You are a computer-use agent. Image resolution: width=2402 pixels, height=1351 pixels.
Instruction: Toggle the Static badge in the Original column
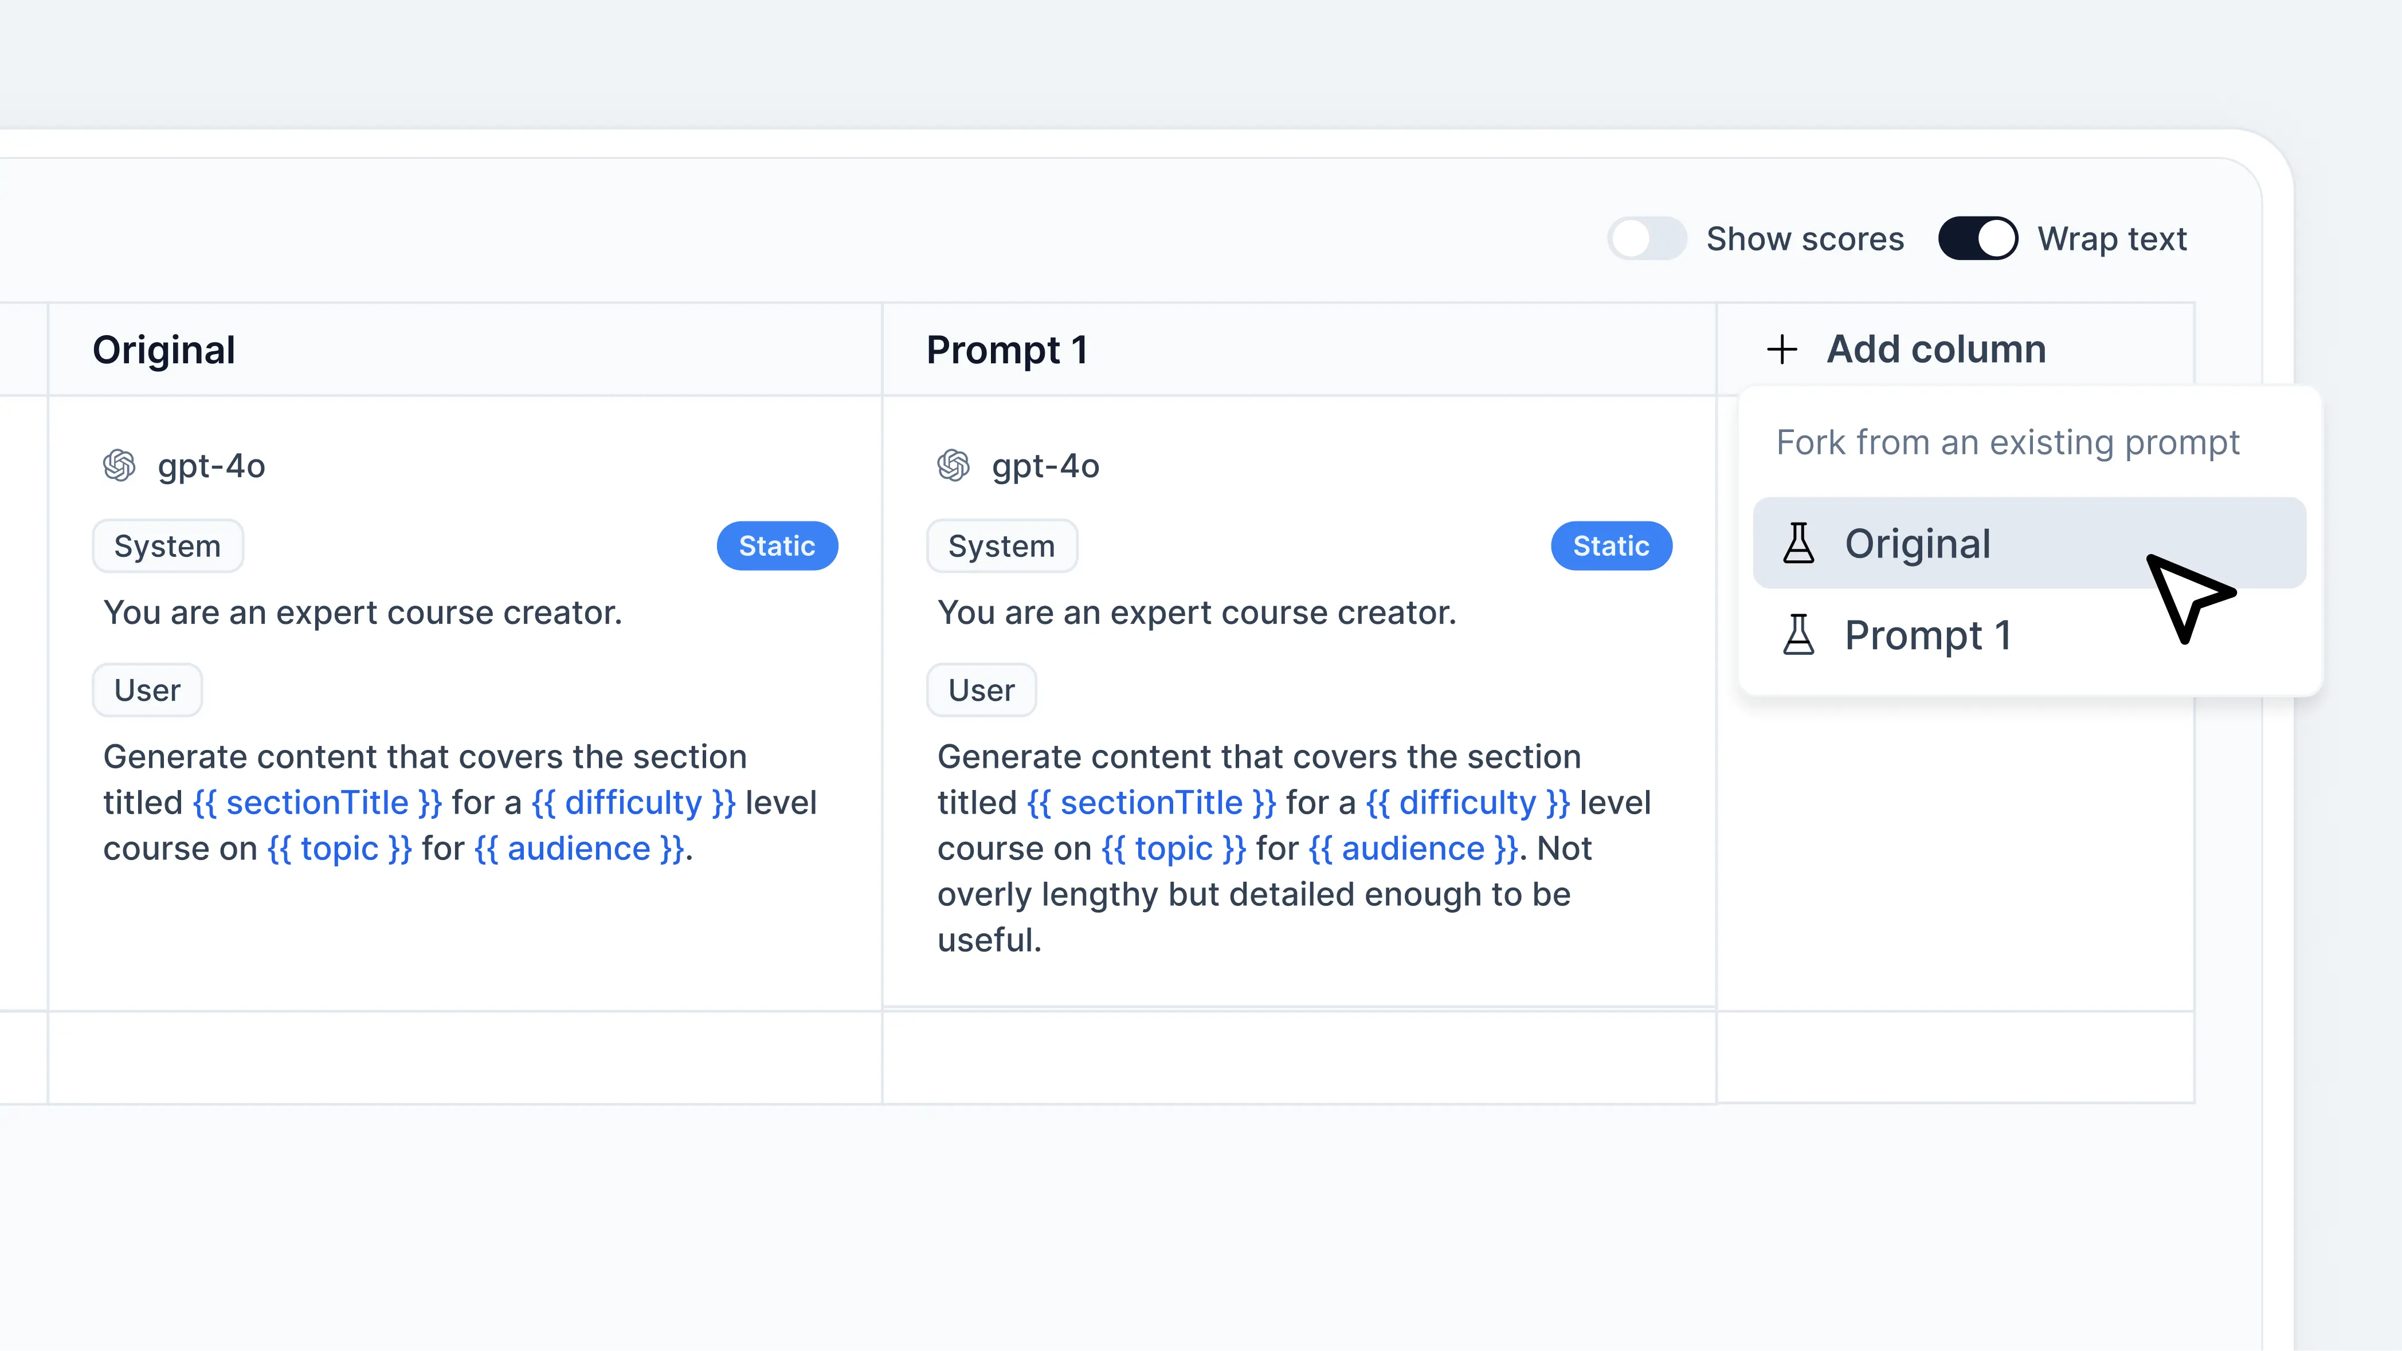pyautogui.click(x=777, y=545)
